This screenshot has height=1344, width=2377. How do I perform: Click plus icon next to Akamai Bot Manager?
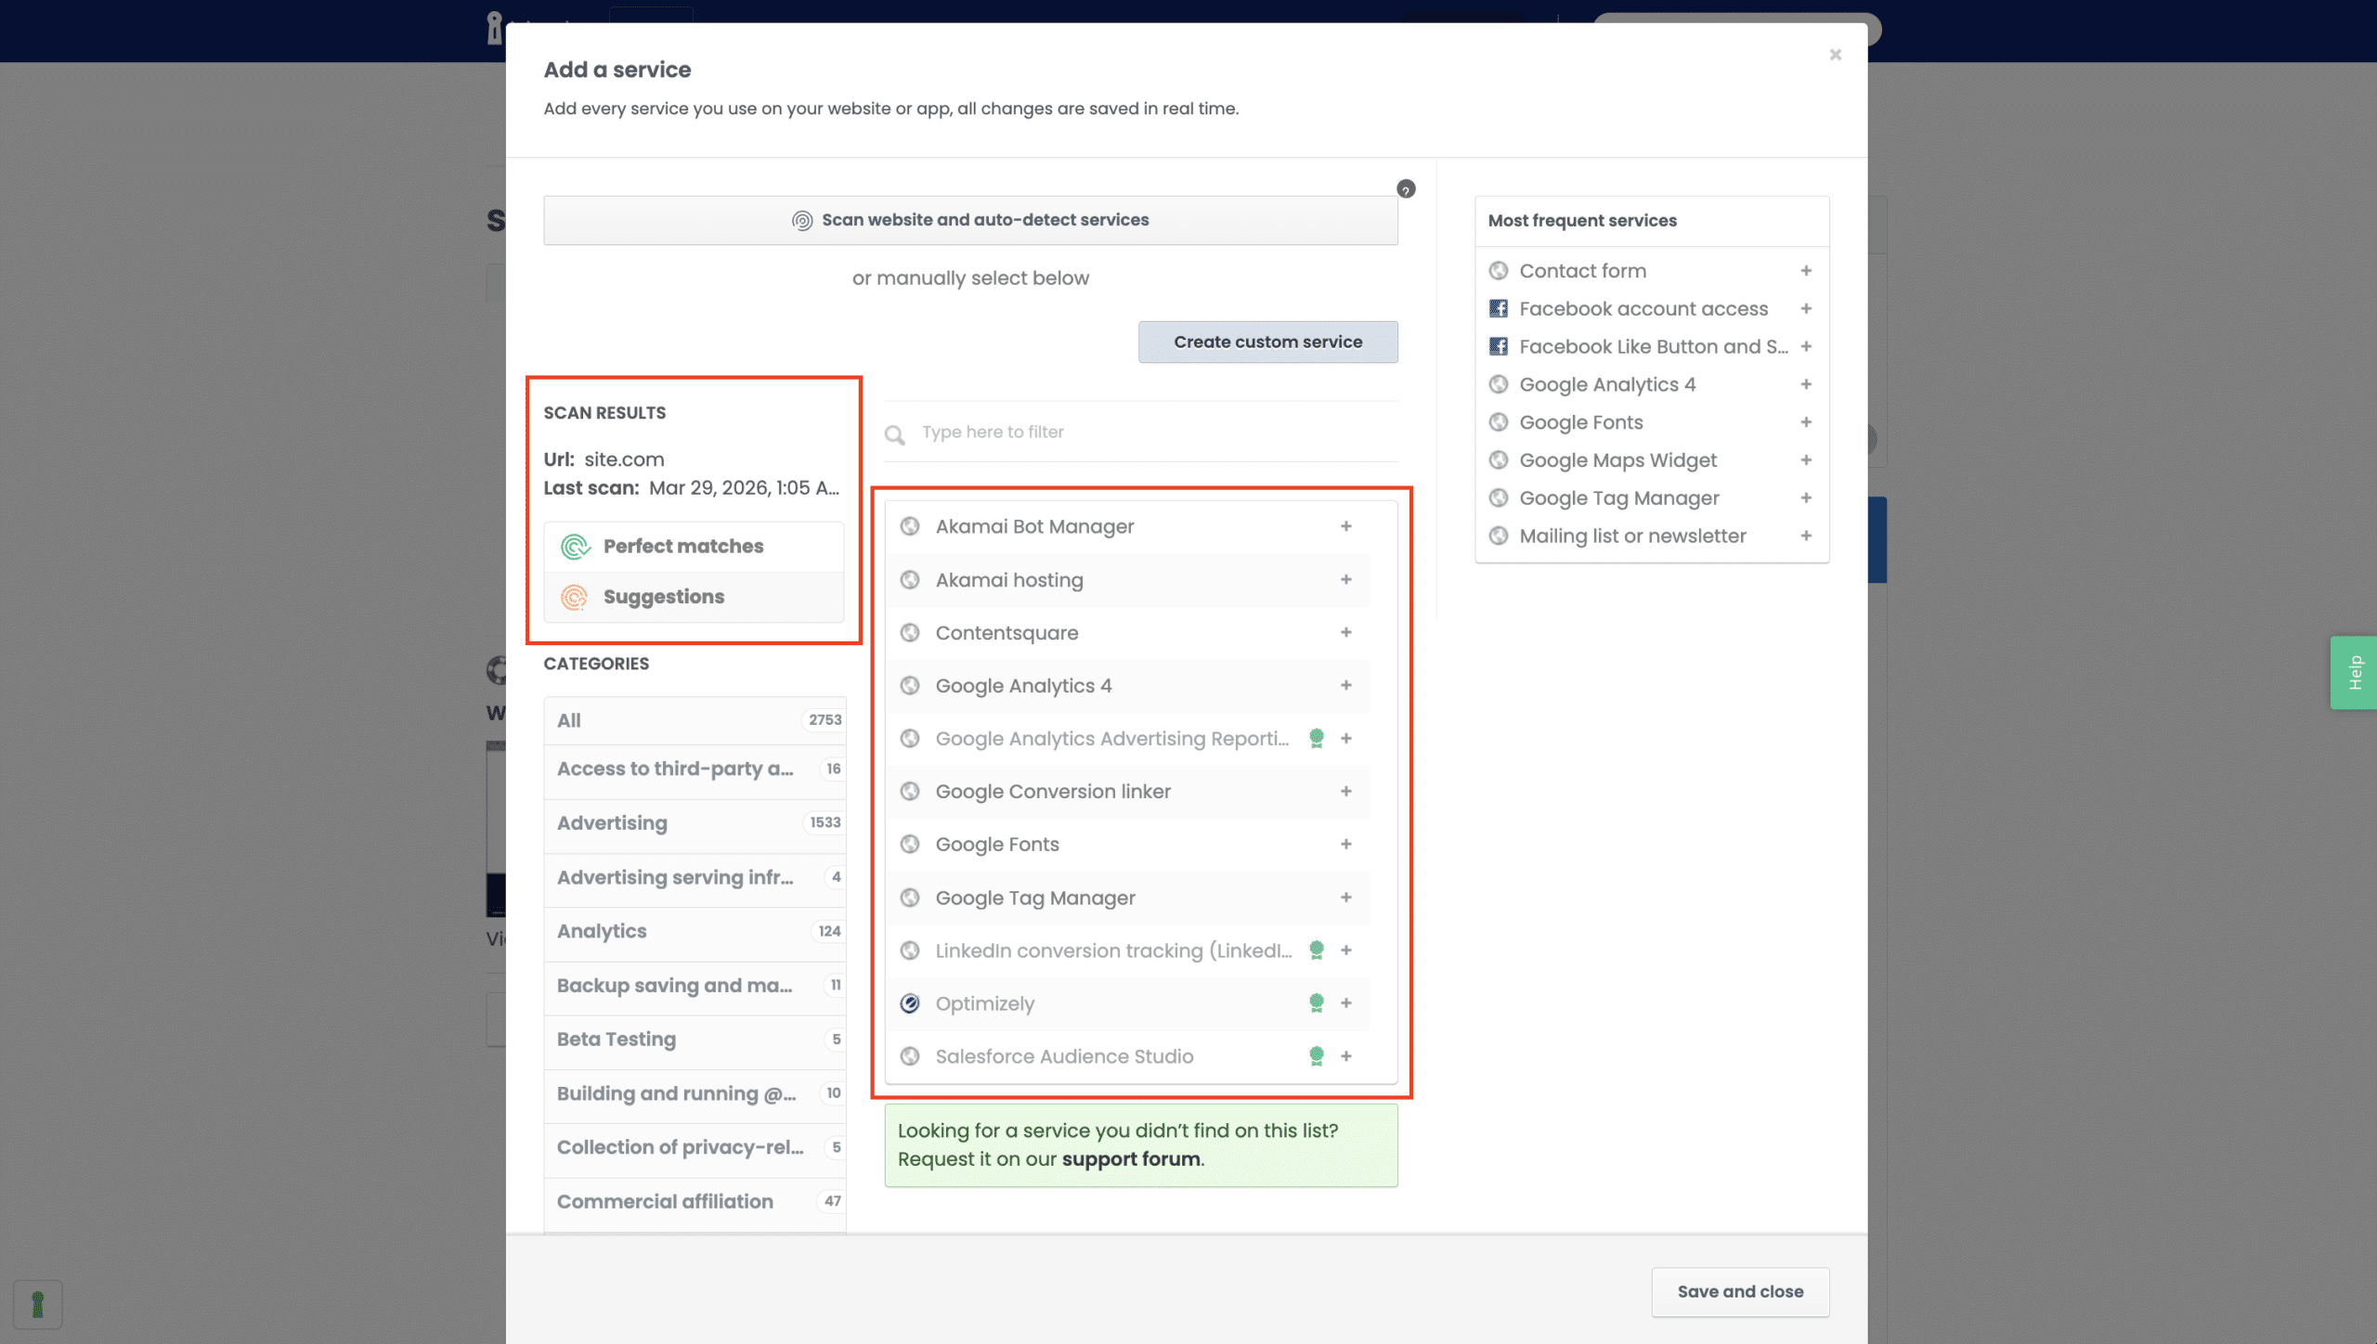[x=1345, y=526]
